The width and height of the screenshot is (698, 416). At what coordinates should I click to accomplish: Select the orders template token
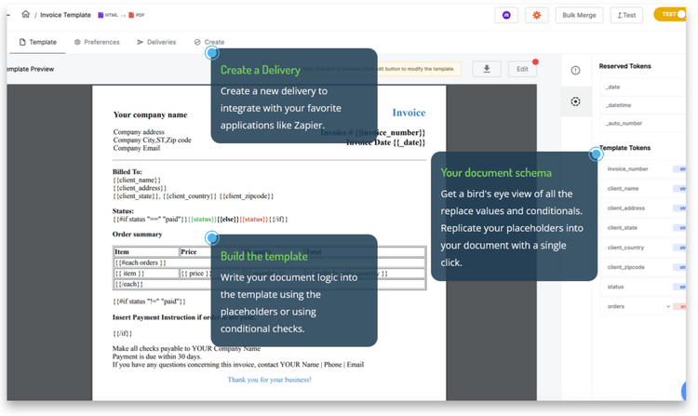[x=643, y=306]
